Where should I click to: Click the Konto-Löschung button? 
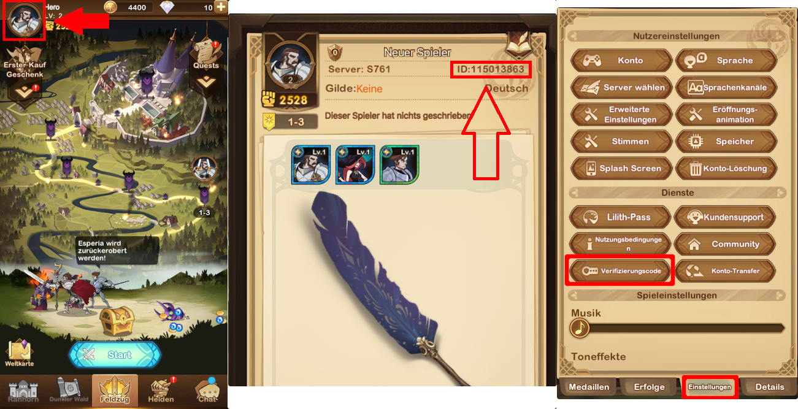[x=726, y=168]
